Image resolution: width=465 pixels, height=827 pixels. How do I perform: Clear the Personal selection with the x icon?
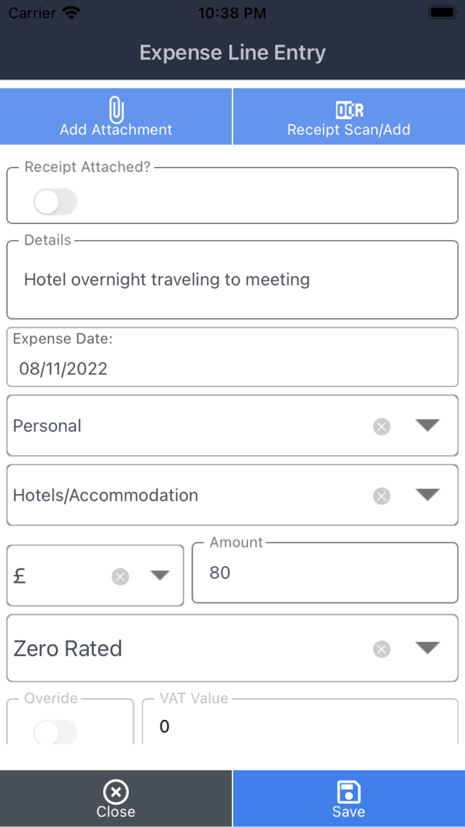381,427
